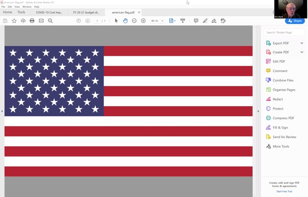Upload file to cloud icon
The height and width of the screenshot is (197, 308).
click(x=23, y=21)
